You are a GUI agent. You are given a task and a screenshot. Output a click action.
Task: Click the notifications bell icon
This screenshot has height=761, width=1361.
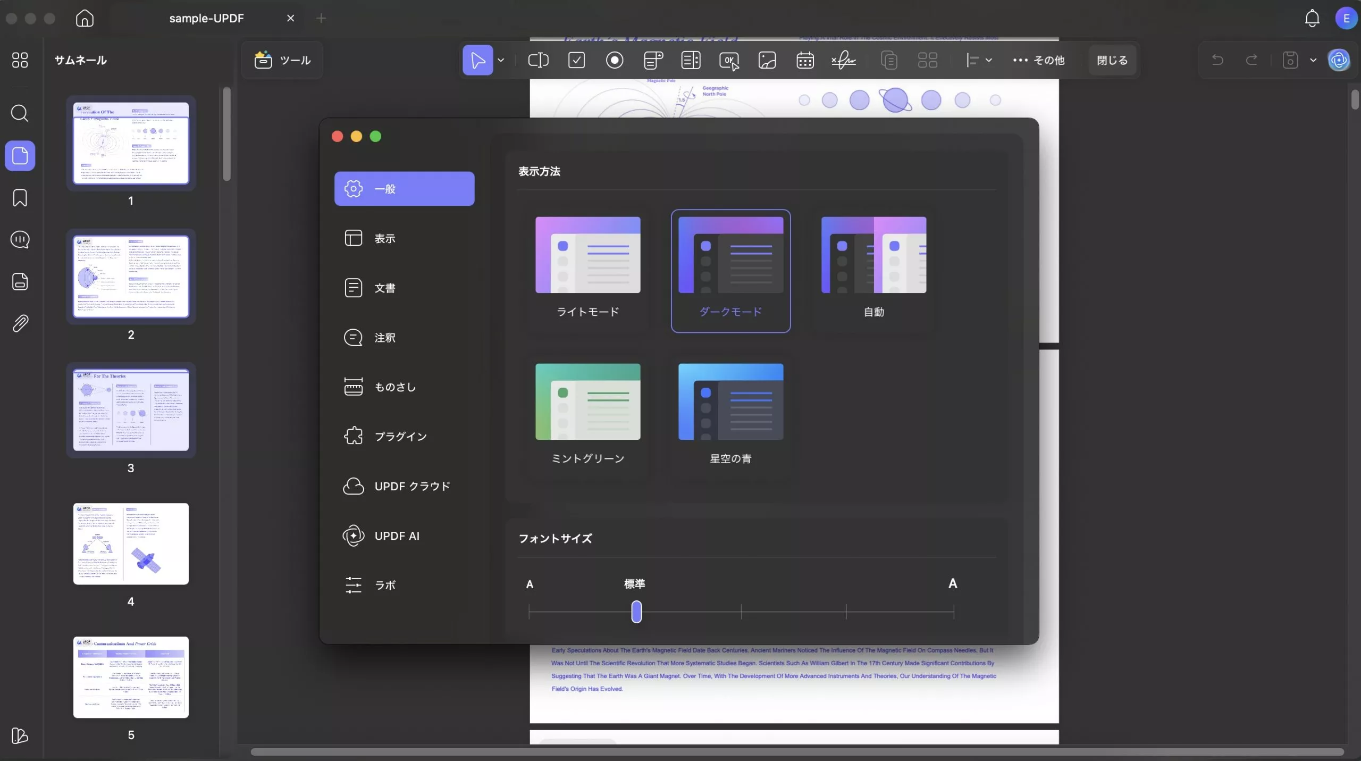point(1312,19)
